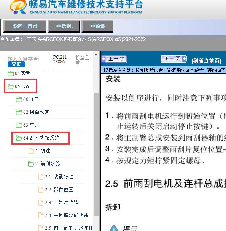Click the folder icon beside 63 车灯
This screenshot has height=231, width=226.
[19, 125]
